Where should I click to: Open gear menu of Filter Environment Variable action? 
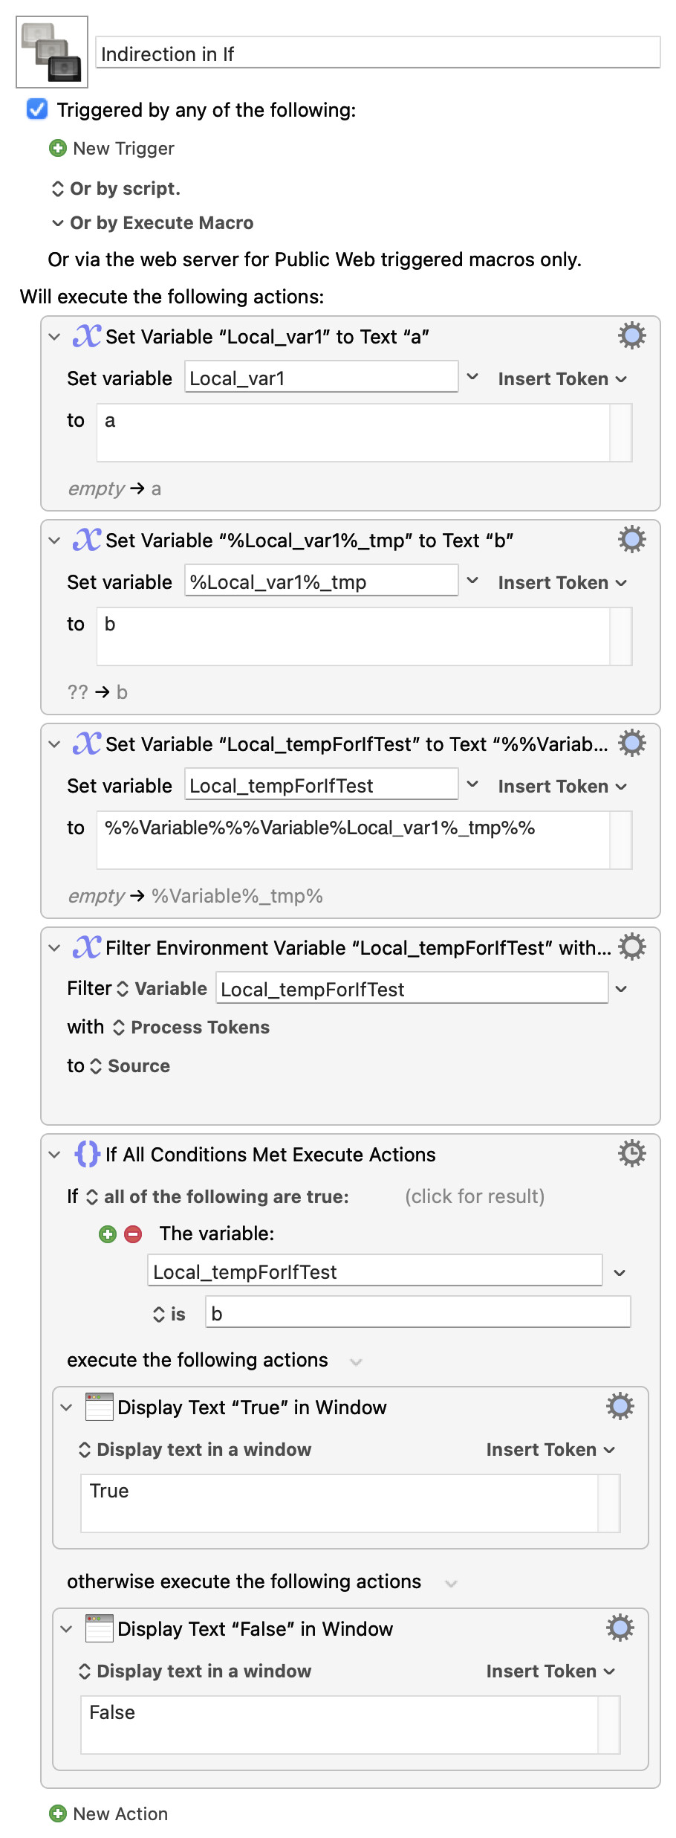tap(631, 947)
